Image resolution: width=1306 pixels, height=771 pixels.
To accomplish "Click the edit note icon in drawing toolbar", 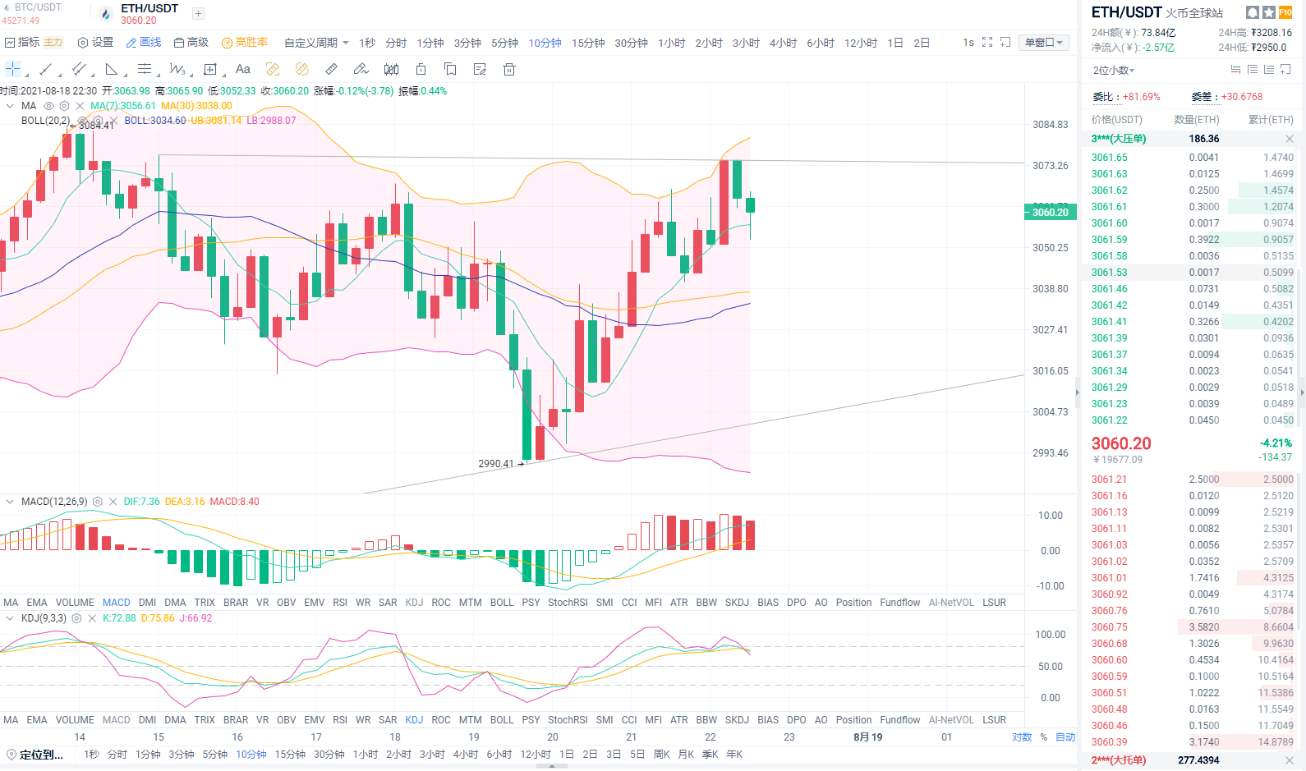I will (x=480, y=69).
